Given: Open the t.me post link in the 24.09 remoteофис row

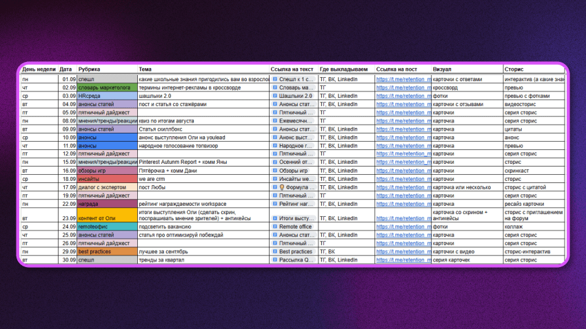Looking at the screenshot, I should click(403, 227).
